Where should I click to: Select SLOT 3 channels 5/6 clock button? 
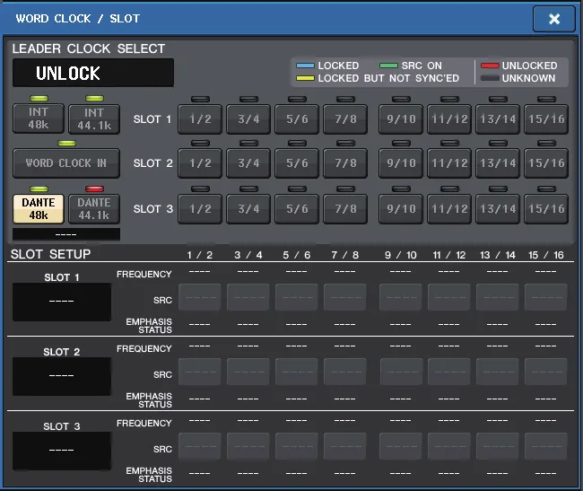297,209
